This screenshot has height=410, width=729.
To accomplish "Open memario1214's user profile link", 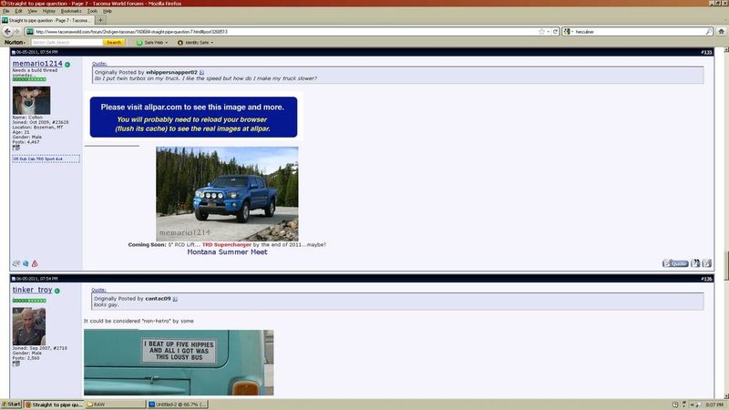I will [37, 63].
